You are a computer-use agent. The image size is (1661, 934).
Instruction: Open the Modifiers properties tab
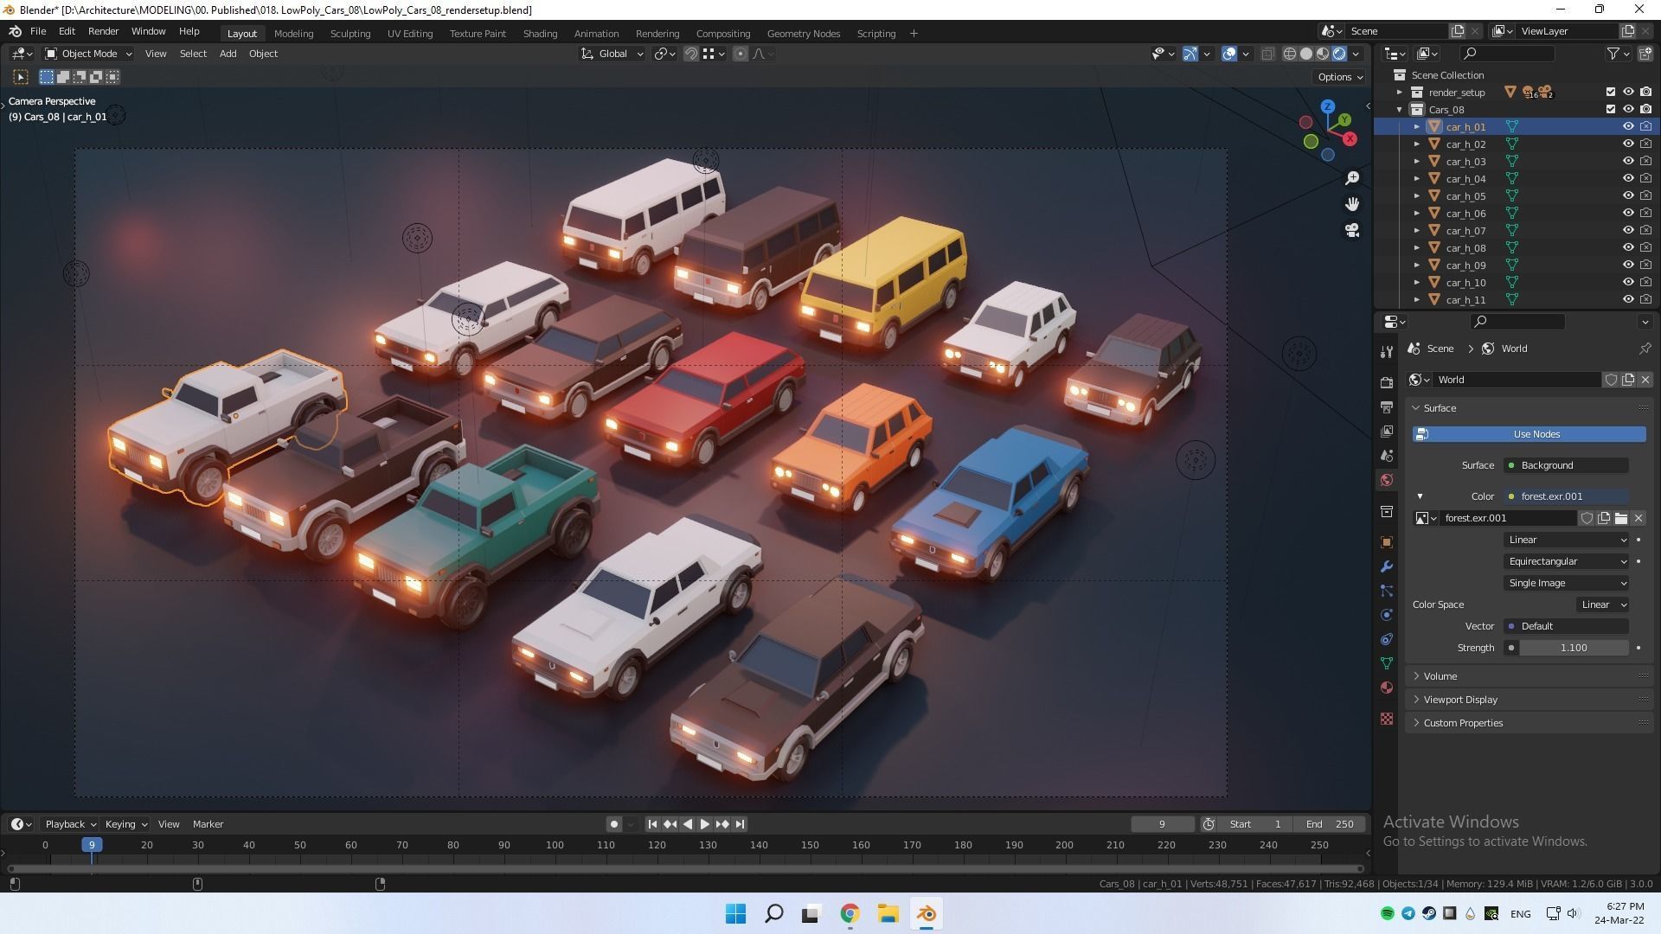1387,566
